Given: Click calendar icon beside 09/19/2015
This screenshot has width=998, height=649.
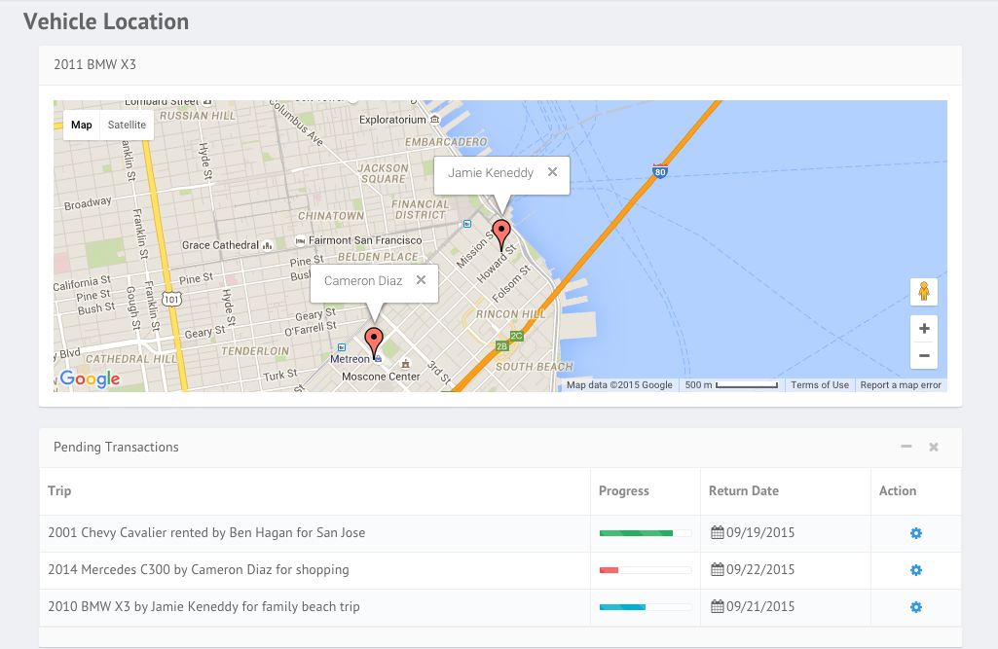Looking at the screenshot, I should (718, 532).
